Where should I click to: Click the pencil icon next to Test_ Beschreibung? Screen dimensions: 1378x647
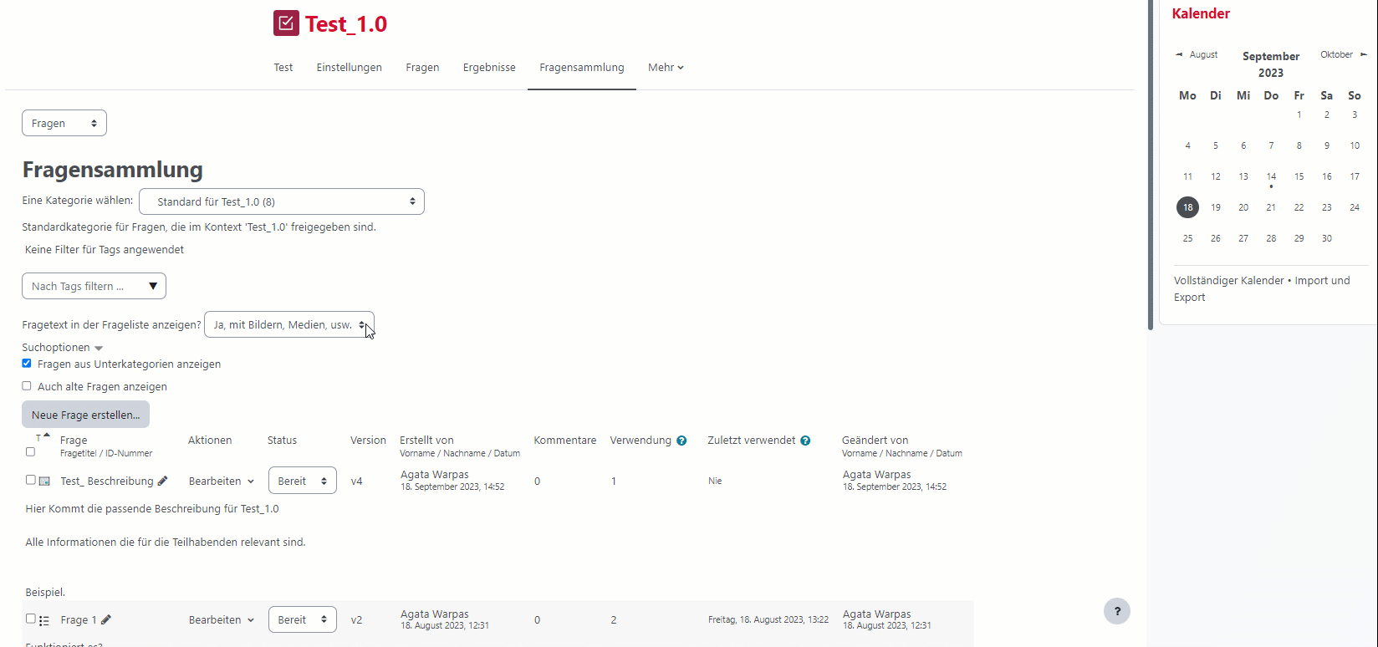click(x=162, y=481)
